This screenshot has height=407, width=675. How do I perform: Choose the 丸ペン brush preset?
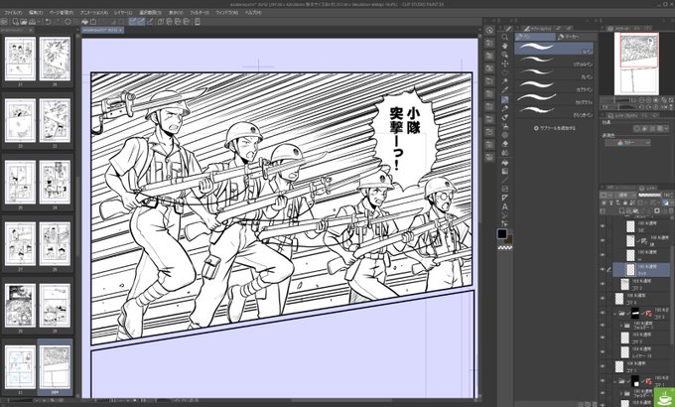tap(554, 73)
